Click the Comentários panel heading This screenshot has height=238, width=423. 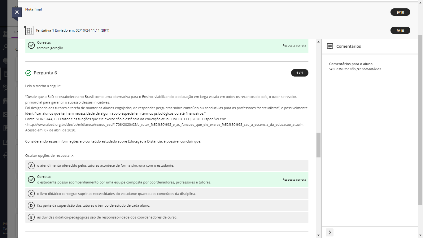pos(348,46)
